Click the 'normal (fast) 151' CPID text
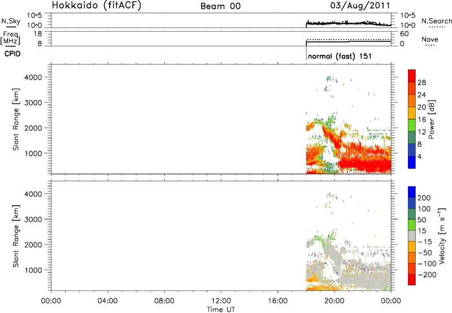The height and width of the screenshot is (313, 452). (x=340, y=56)
